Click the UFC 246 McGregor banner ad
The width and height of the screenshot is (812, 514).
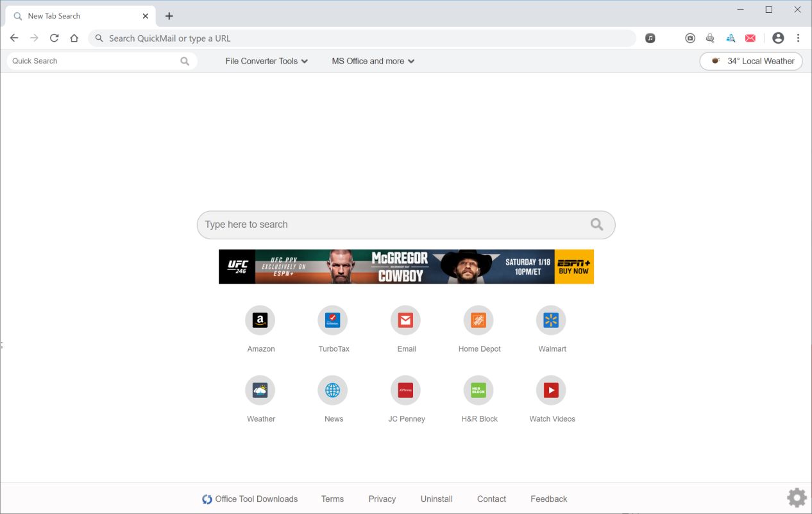tap(406, 267)
